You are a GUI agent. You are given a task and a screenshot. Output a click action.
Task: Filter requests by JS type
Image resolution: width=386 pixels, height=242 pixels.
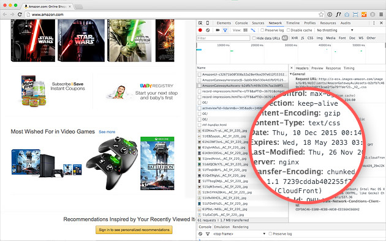[303, 38]
